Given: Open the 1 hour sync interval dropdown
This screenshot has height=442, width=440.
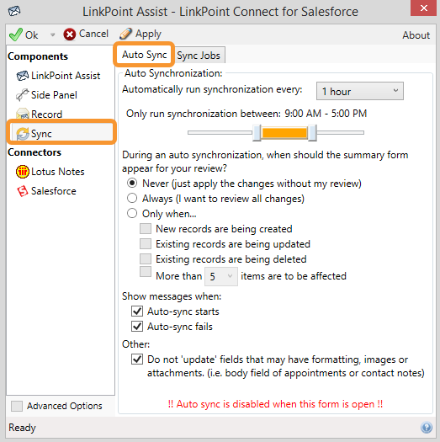Looking at the screenshot, I should pos(360,91).
